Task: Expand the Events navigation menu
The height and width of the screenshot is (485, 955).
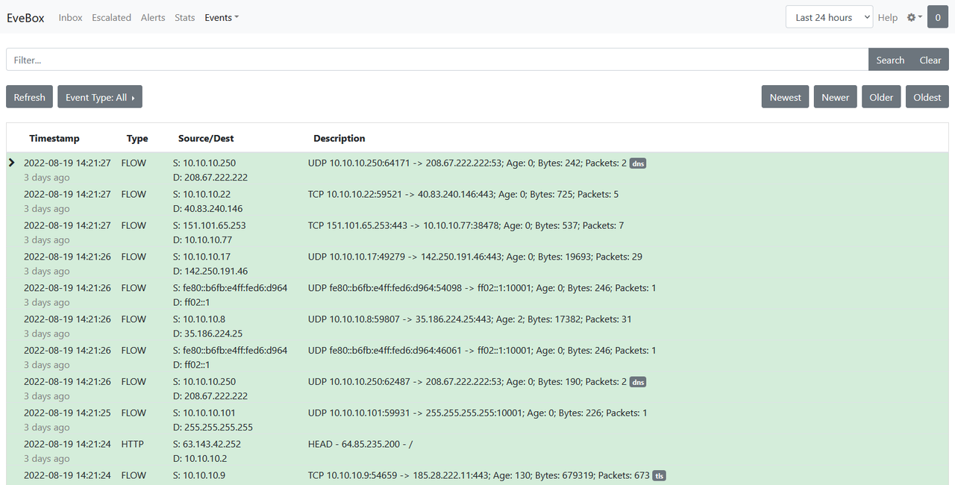Action: tap(222, 17)
